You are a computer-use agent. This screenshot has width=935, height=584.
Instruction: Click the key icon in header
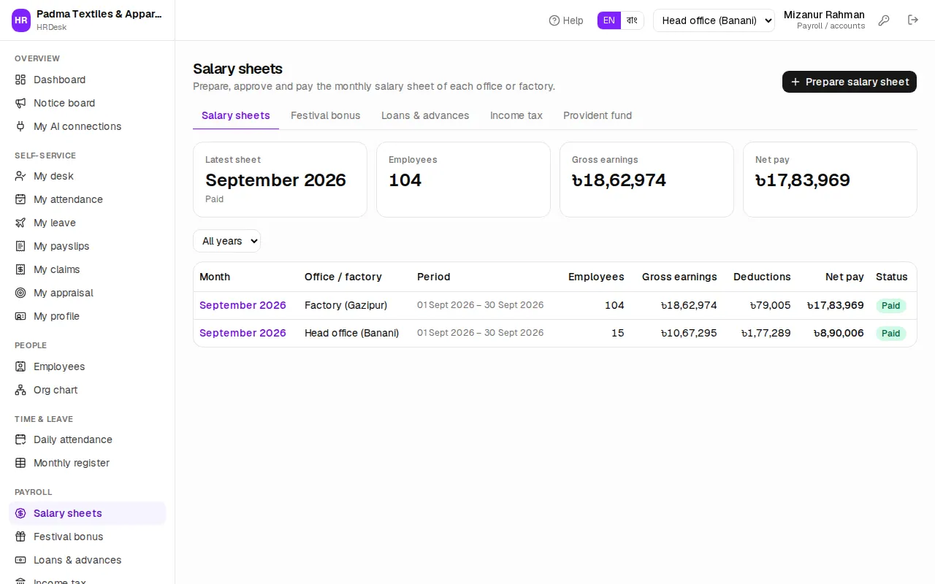(884, 20)
